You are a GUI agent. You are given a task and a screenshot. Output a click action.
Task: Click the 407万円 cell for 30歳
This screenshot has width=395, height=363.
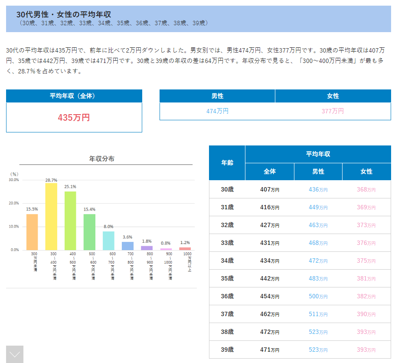270,189
